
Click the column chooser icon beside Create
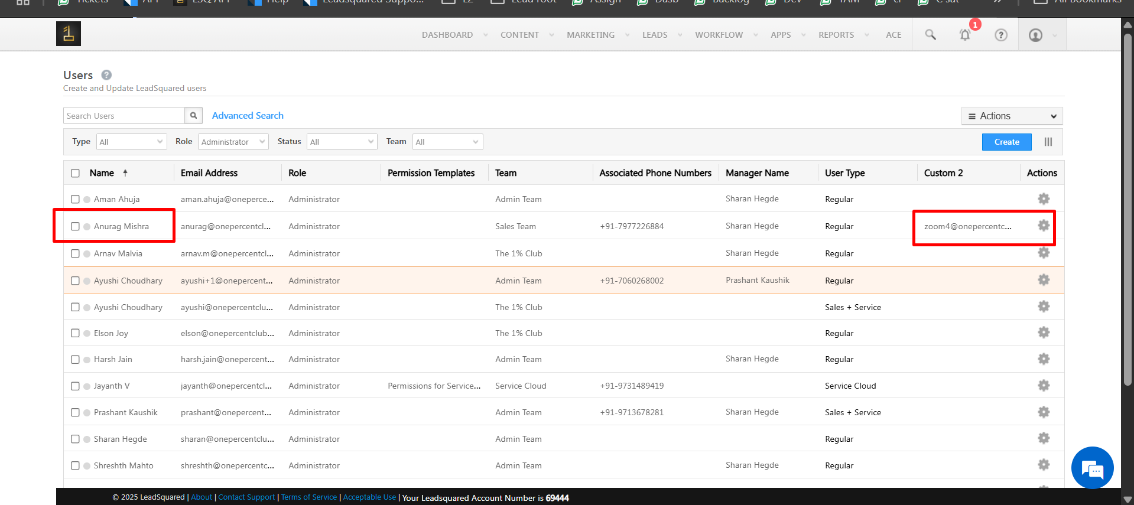point(1048,142)
